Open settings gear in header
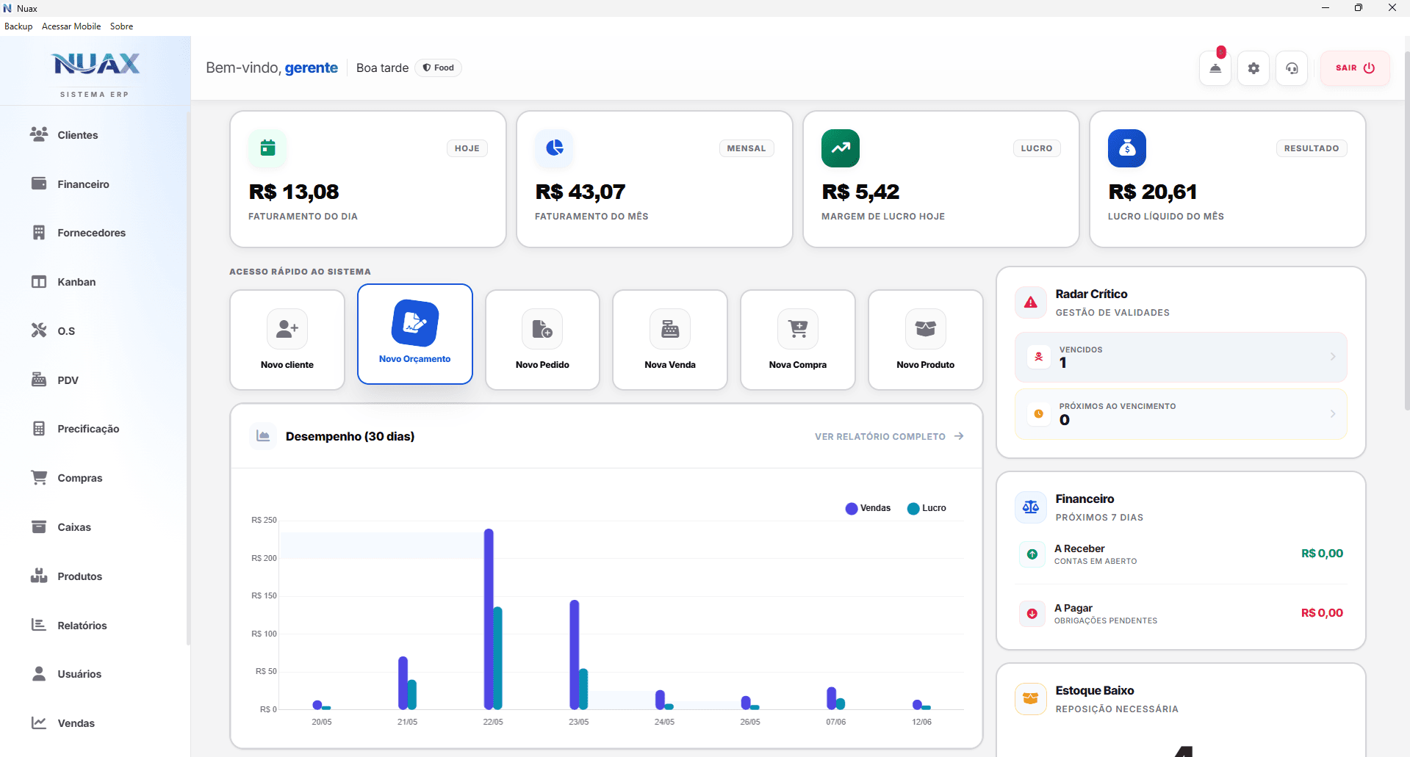Viewport: 1410px width, 757px height. 1253,68
